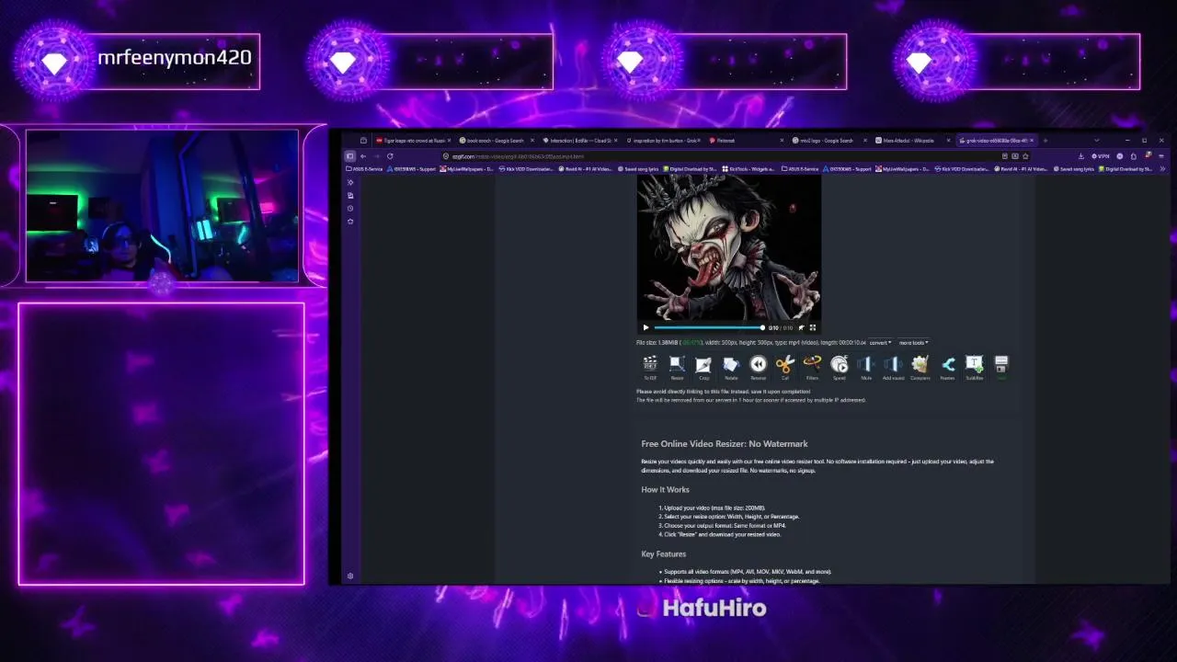1177x662 pixels.
Task: Open the VPN button in the toolbar
Action: 1101,156
